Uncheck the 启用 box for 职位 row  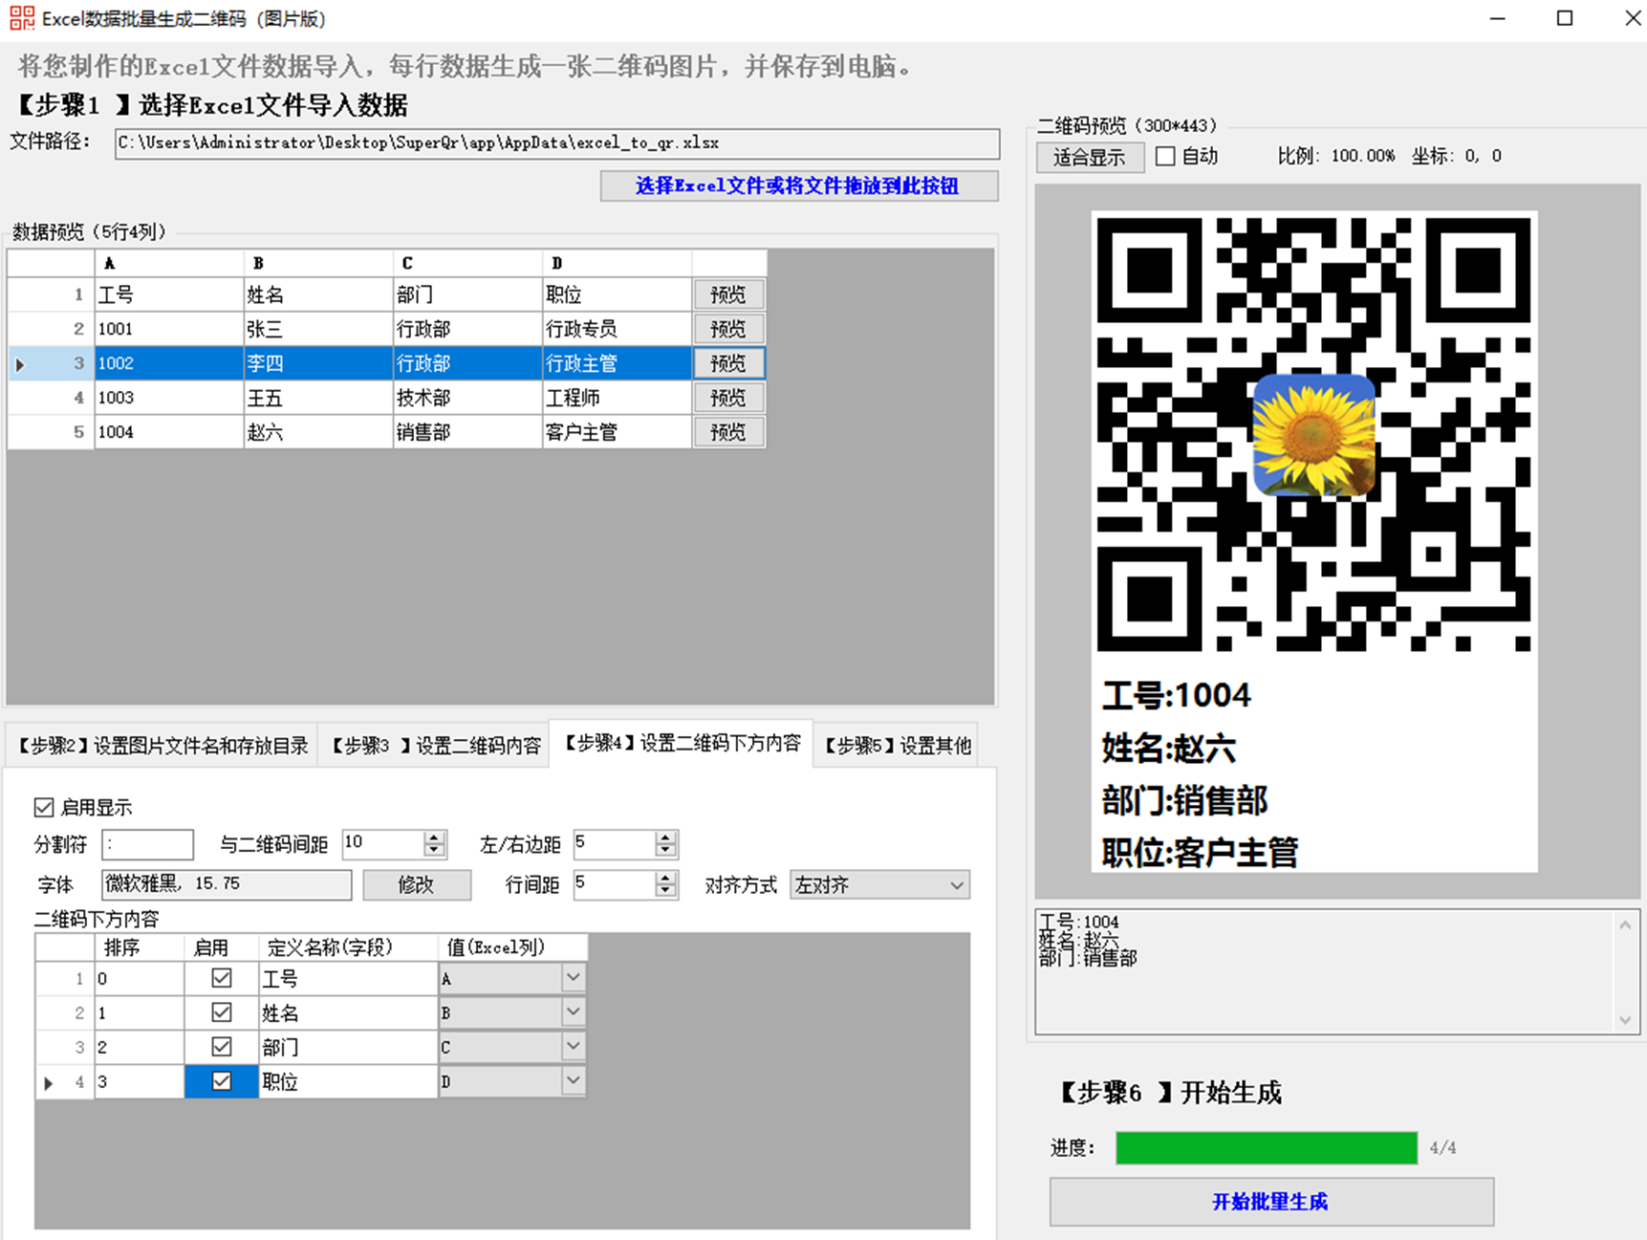click(221, 1081)
